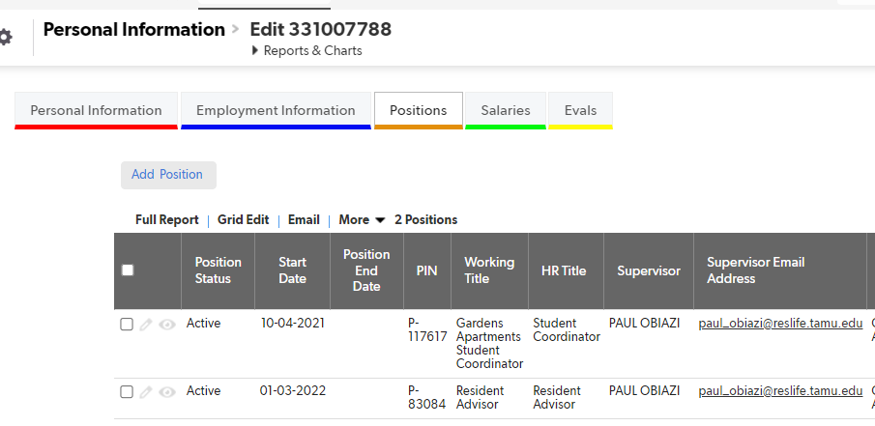This screenshot has width=875, height=426.
Task: Open supervisor email link in Student Coordinator row
Action: [780, 324]
